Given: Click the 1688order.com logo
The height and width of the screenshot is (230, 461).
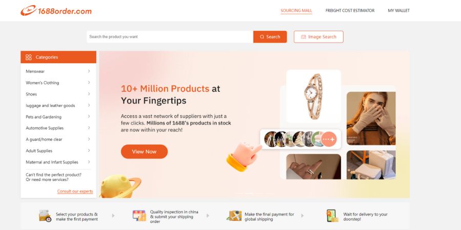Looking at the screenshot, I should click(56, 11).
